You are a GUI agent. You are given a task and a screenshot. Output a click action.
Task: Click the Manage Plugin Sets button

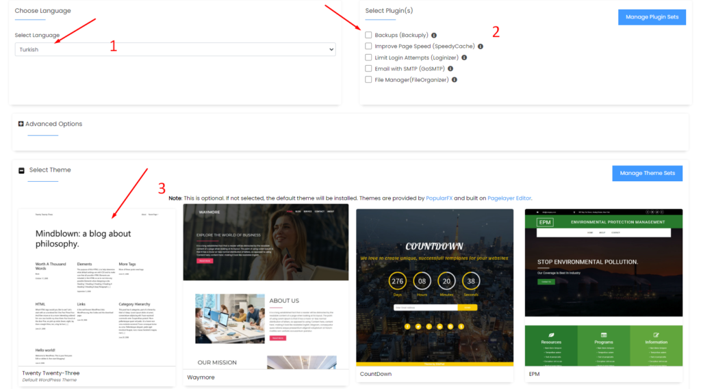tap(652, 17)
